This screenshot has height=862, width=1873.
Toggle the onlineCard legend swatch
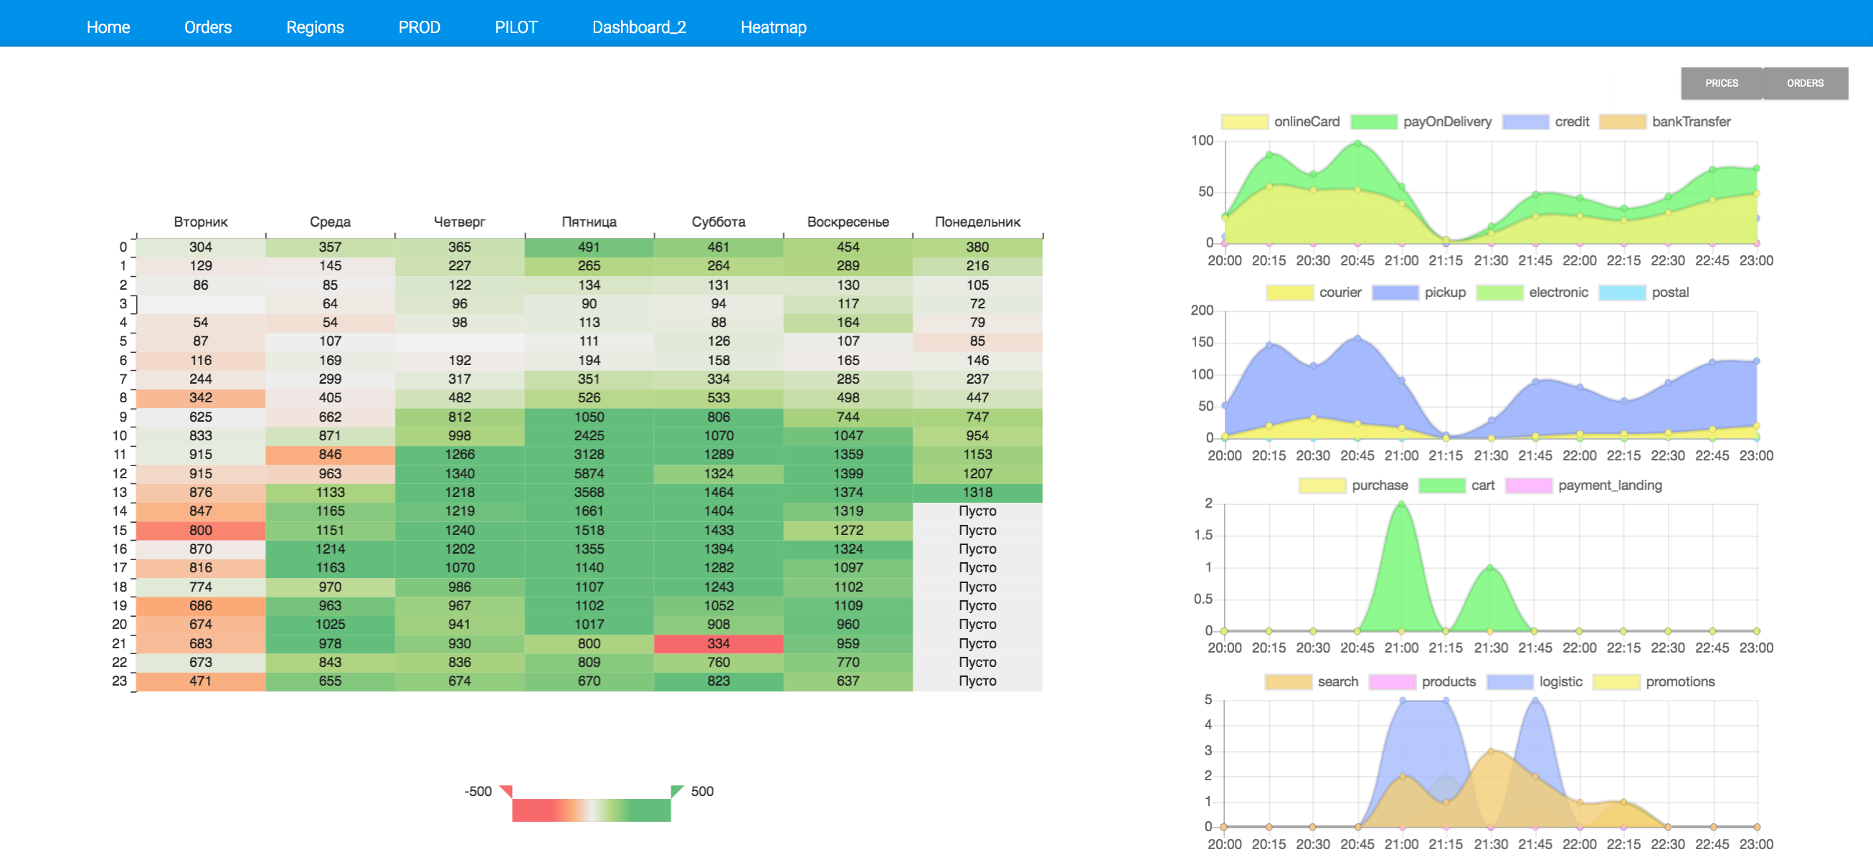point(1244,122)
